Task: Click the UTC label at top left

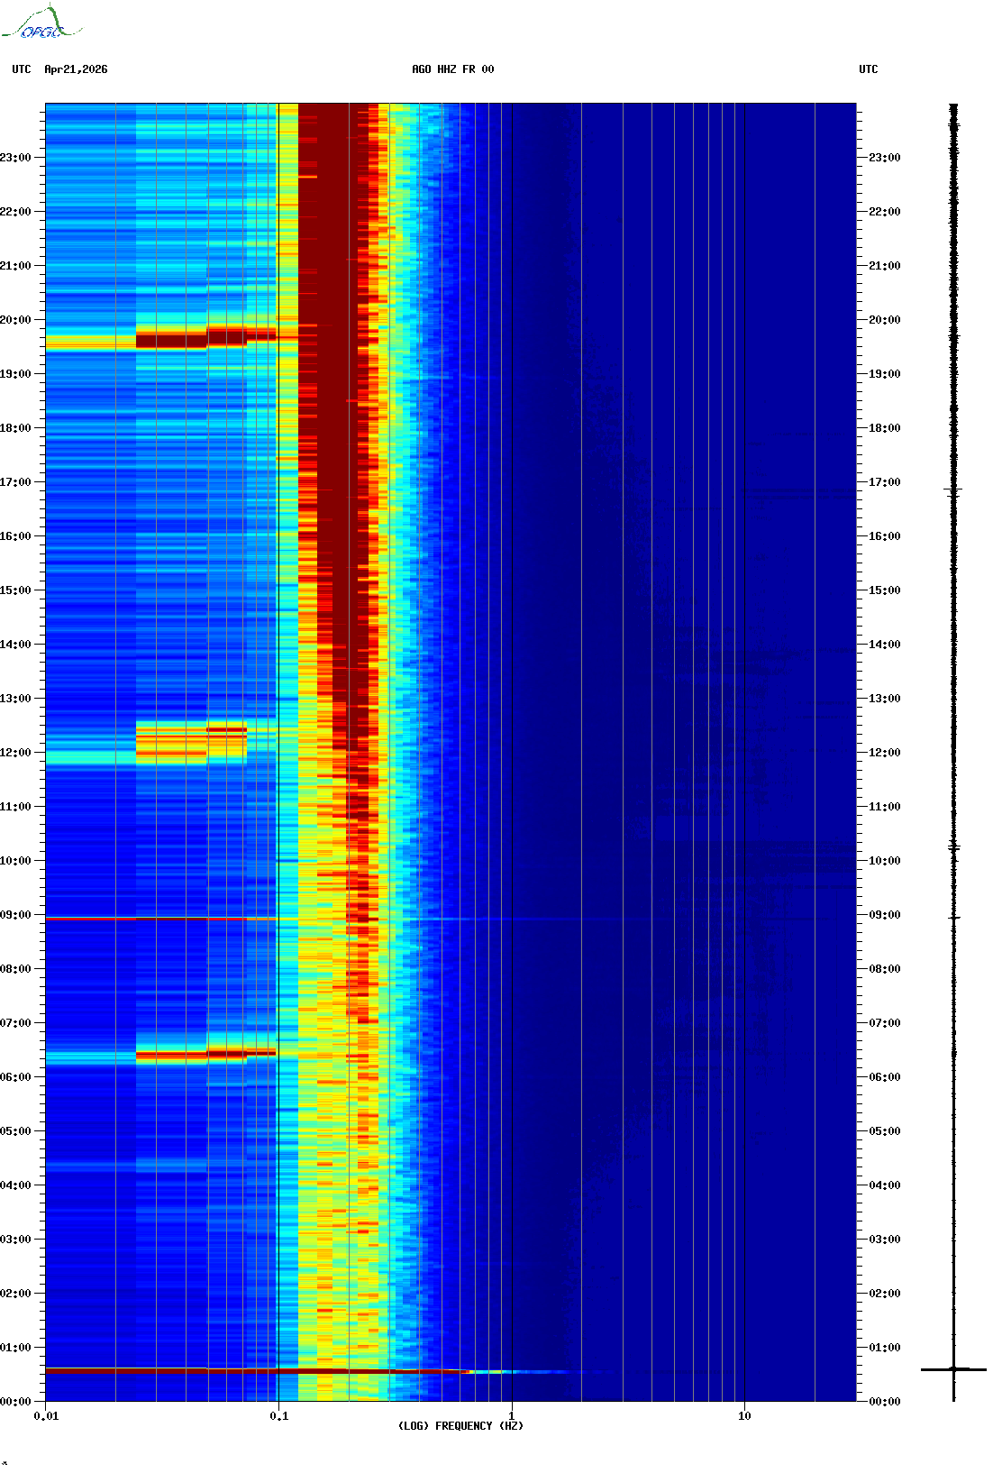Action: (22, 69)
